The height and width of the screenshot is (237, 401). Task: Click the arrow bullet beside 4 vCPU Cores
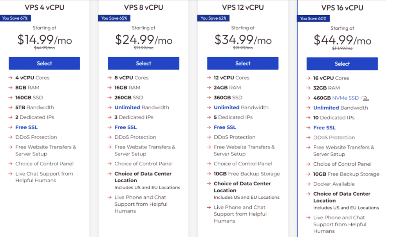pyautogui.click(x=11, y=78)
